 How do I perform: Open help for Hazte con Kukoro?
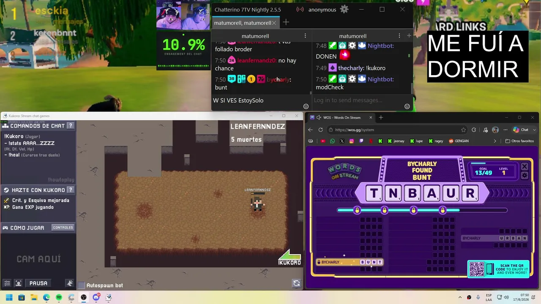click(71, 190)
